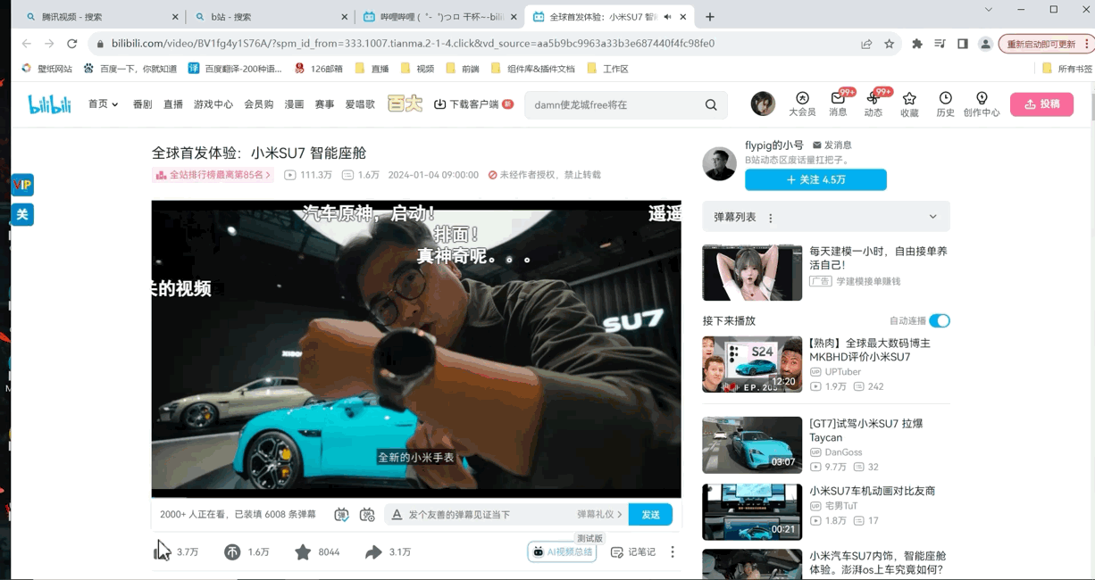Open font style button in danmaku bar
The height and width of the screenshot is (580, 1095).
click(397, 515)
